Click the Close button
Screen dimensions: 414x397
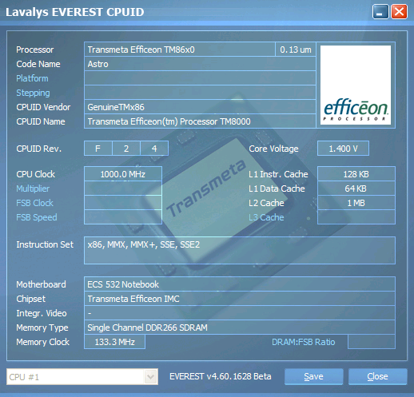coord(377,376)
